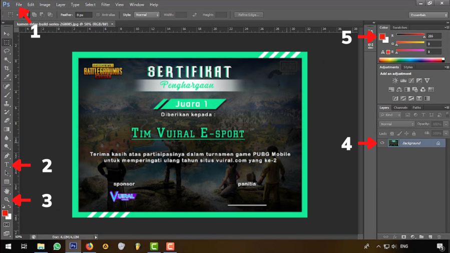Toggle lock all
This screenshot has height=253, width=450.
(x=413, y=133)
